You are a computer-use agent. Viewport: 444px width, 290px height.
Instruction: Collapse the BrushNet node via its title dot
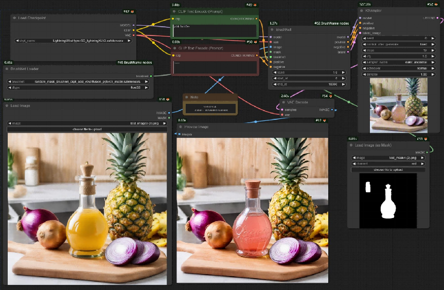coord(272,29)
